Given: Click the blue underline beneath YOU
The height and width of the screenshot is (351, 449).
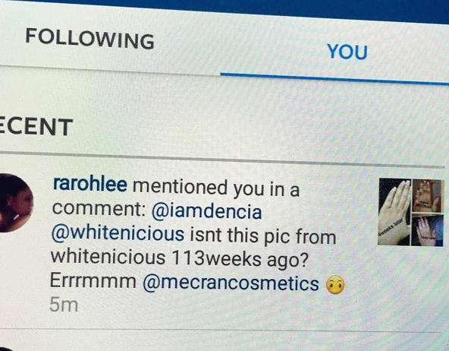Looking at the screenshot, I should click(334, 79).
